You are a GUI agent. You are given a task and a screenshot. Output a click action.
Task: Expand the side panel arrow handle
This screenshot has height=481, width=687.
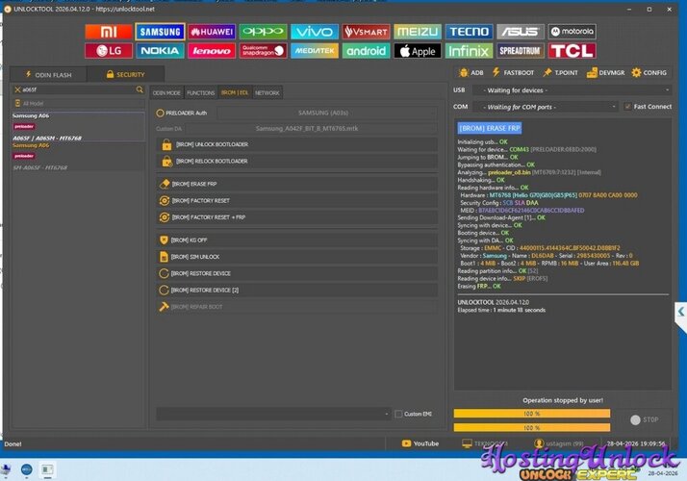coord(681,312)
